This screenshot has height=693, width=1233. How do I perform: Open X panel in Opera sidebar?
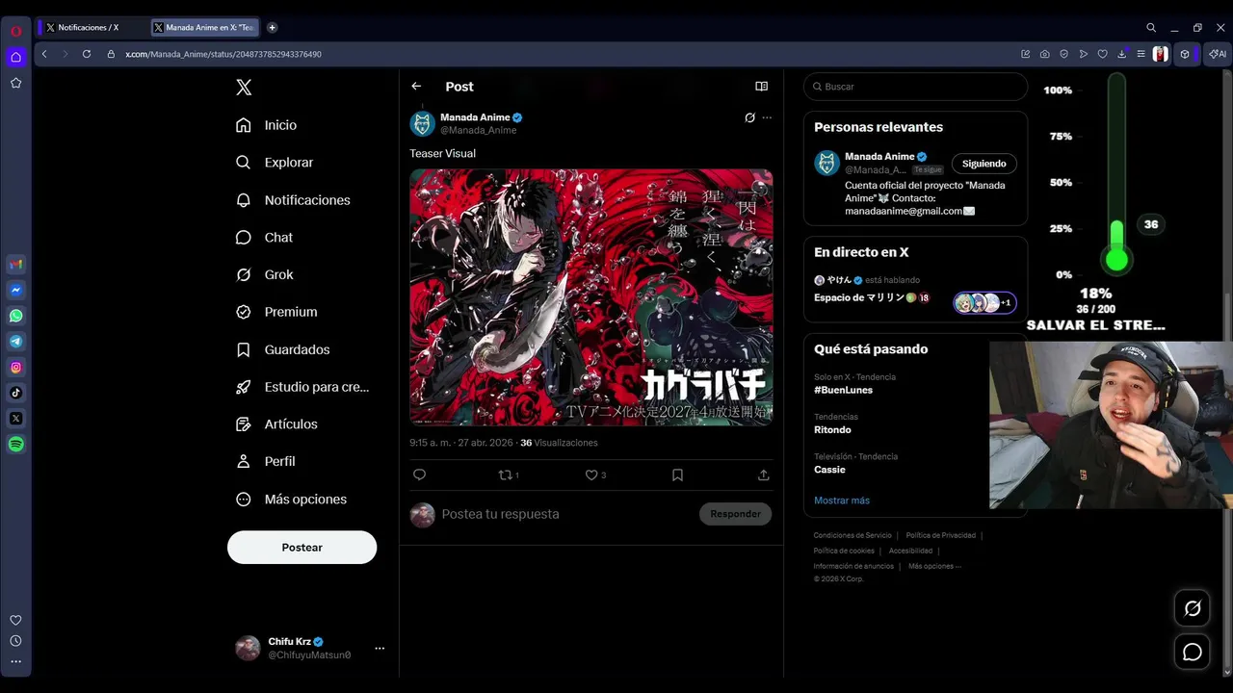(16, 419)
